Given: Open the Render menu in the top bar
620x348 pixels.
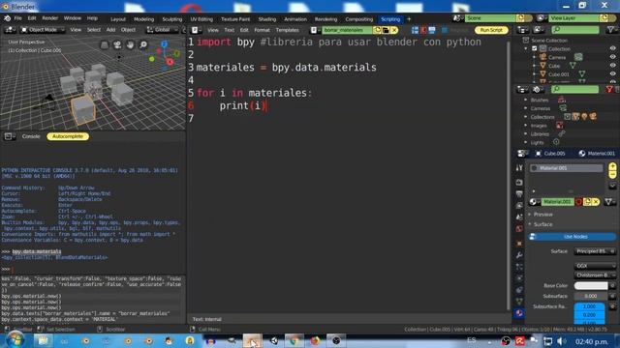Looking at the screenshot, I should (x=49, y=18).
